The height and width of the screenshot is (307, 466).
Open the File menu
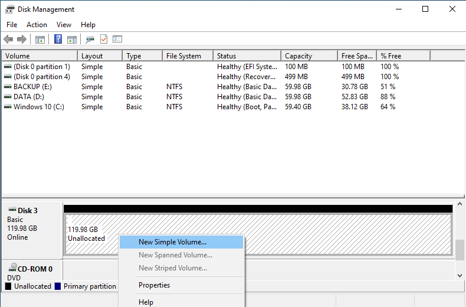click(12, 25)
